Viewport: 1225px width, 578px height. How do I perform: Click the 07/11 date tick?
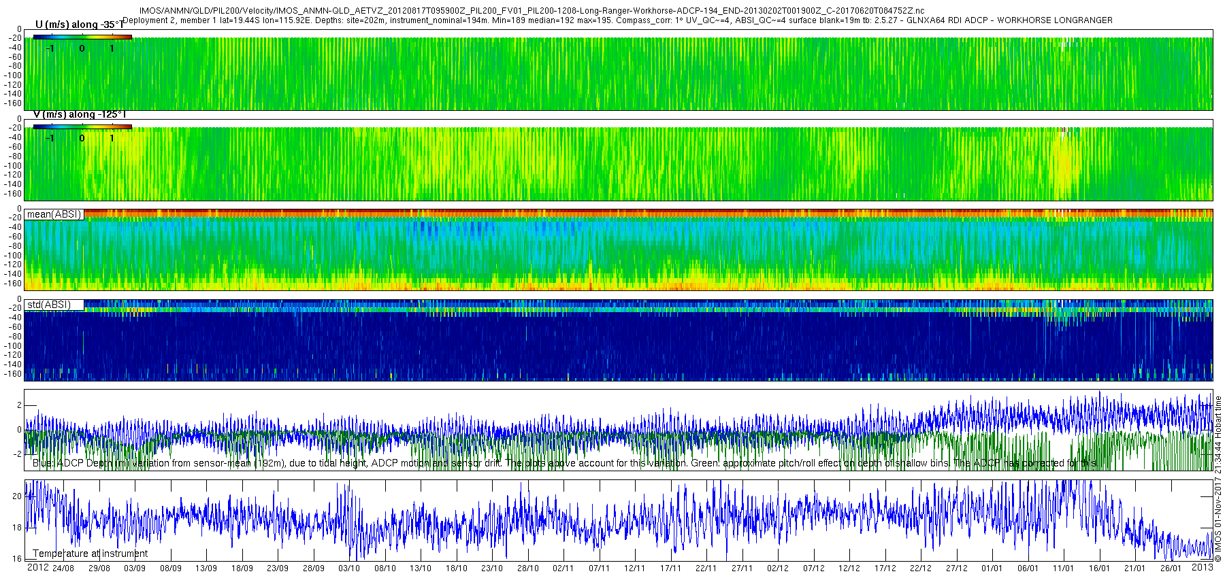click(x=599, y=568)
